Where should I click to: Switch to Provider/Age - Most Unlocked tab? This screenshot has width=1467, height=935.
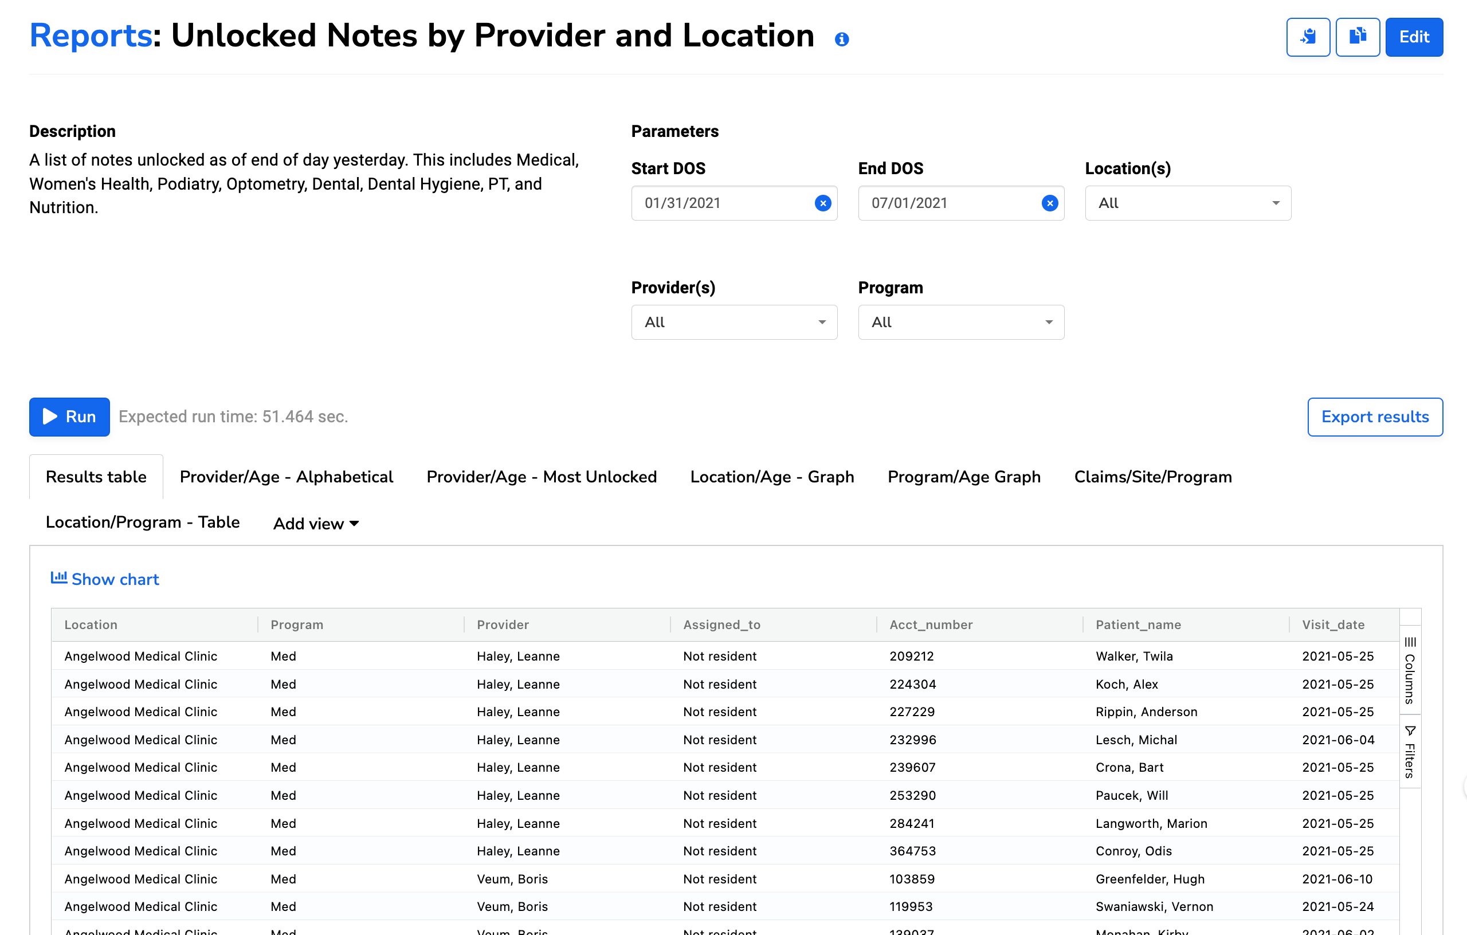(x=541, y=477)
